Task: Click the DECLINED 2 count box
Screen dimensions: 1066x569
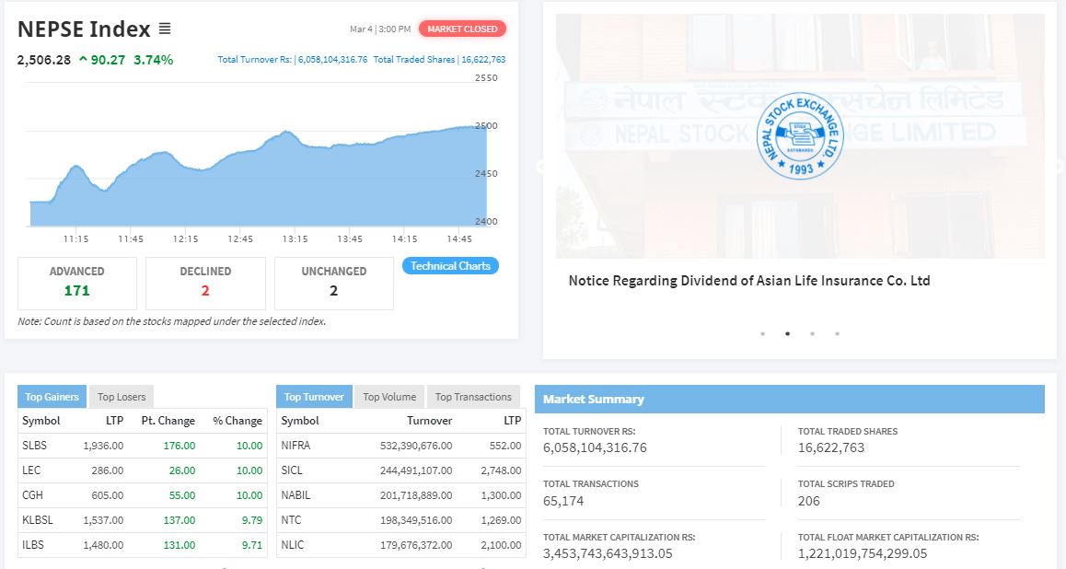Action: (205, 283)
